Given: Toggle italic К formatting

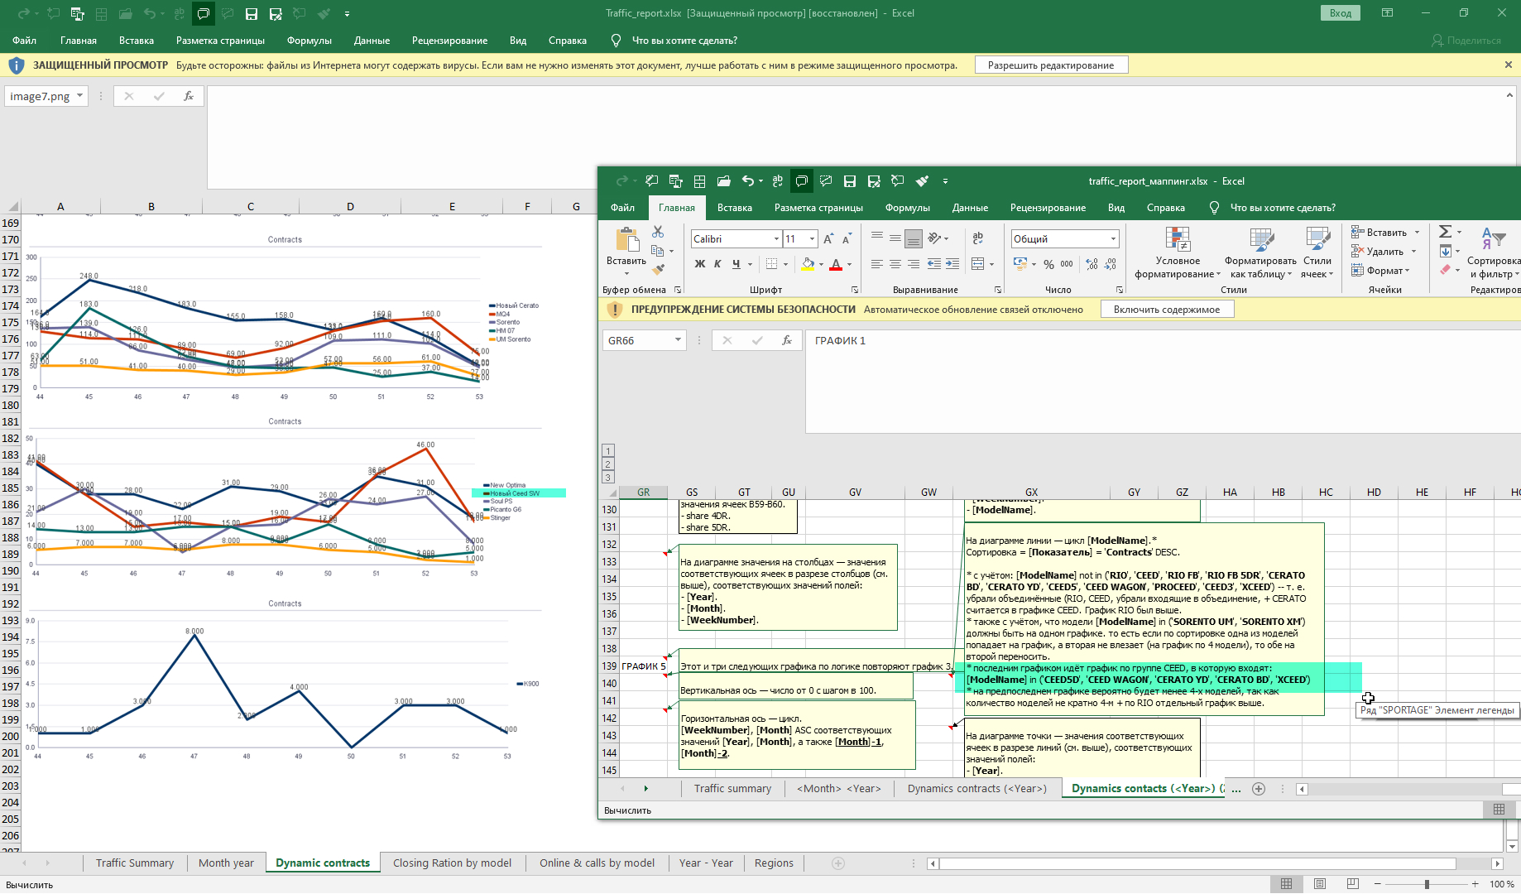Looking at the screenshot, I should pos(717,264).
